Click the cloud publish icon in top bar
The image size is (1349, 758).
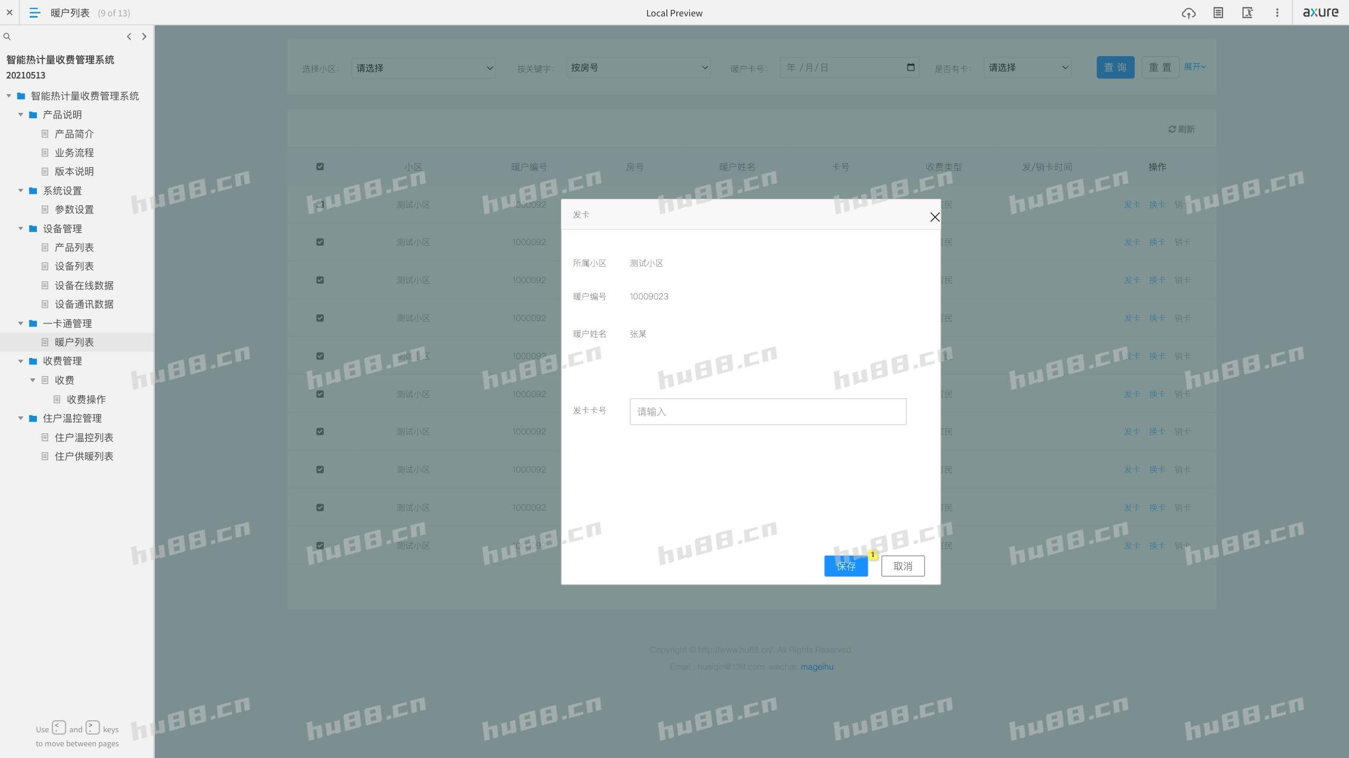tap(1188, 13)
